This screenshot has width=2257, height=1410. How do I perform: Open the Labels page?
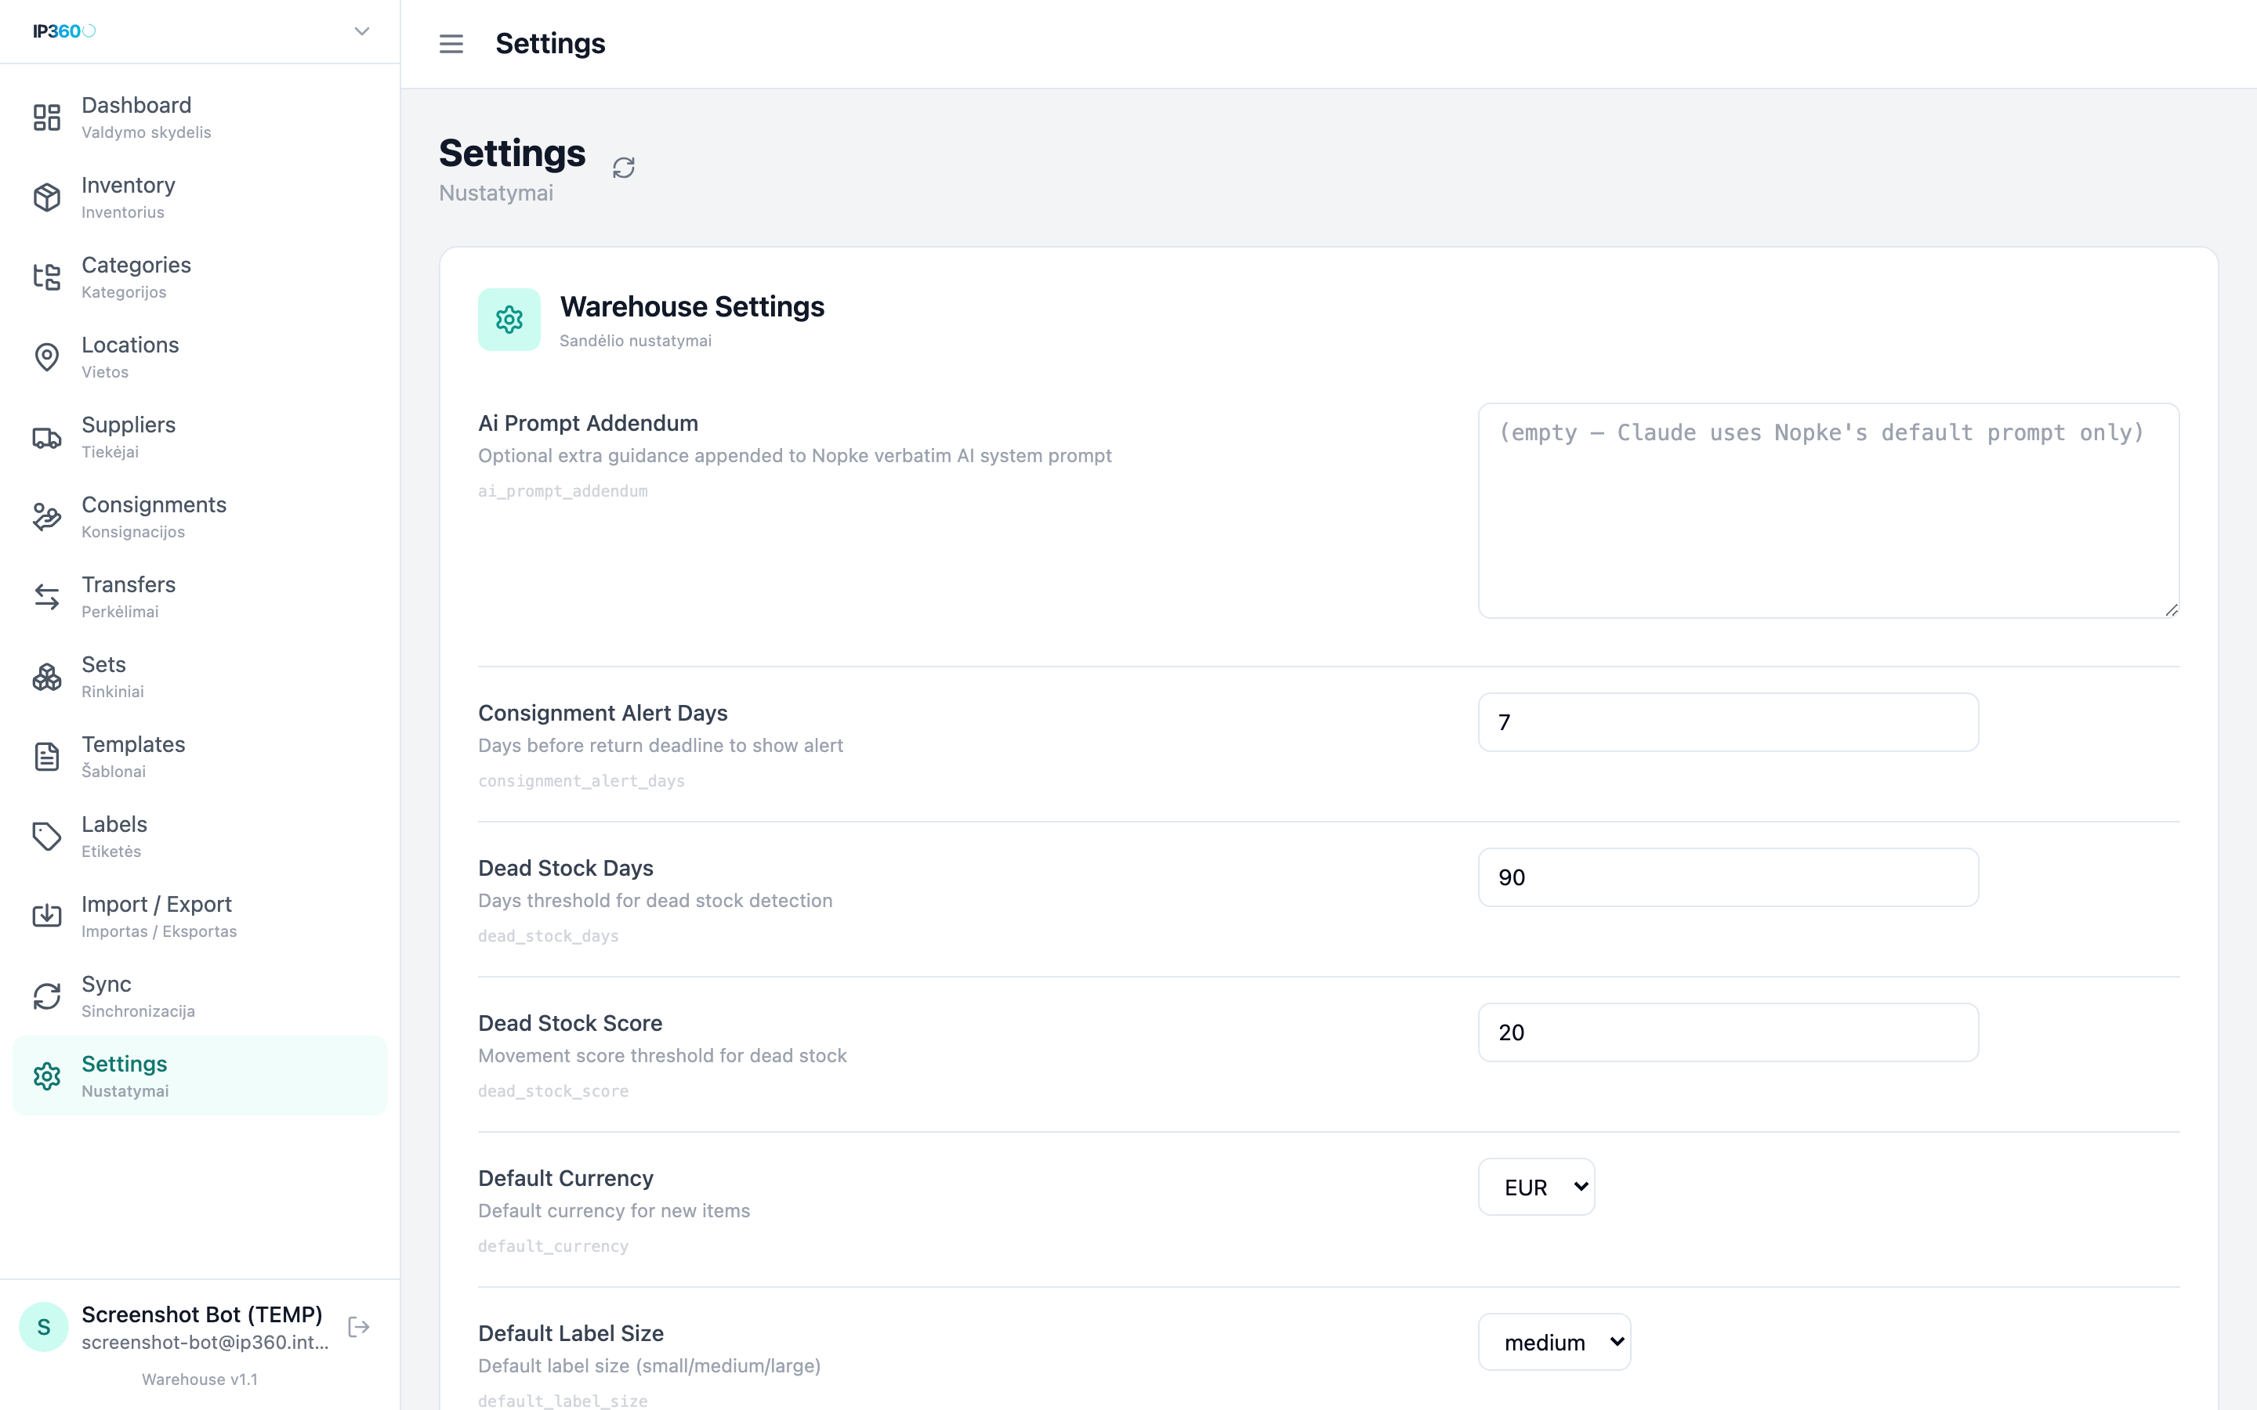pyautogui.click(x=200, y=837)
